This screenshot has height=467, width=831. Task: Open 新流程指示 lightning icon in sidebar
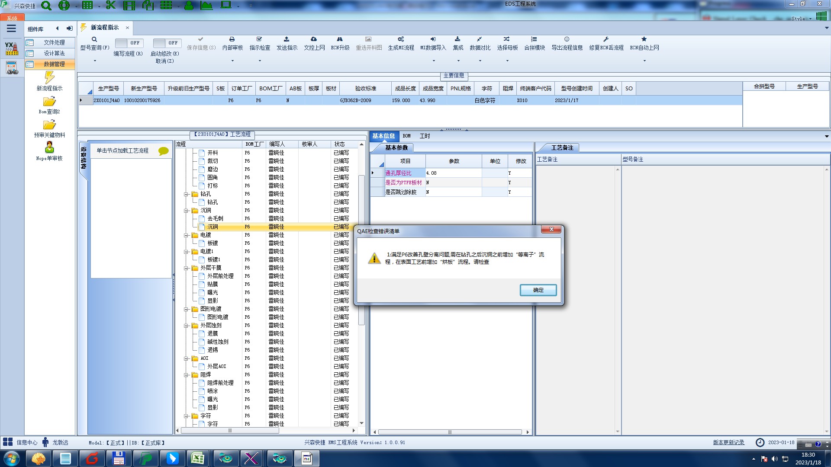point(49,78)
